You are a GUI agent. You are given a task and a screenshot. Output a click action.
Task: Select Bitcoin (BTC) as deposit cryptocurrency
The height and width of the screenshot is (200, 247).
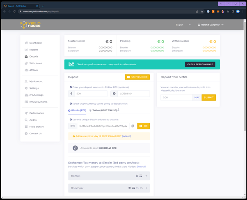point(78,110)
